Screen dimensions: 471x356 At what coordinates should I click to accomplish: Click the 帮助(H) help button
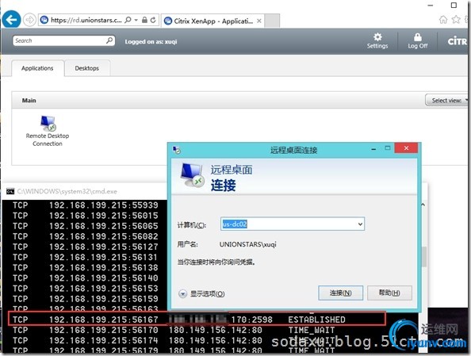(389, 293)
